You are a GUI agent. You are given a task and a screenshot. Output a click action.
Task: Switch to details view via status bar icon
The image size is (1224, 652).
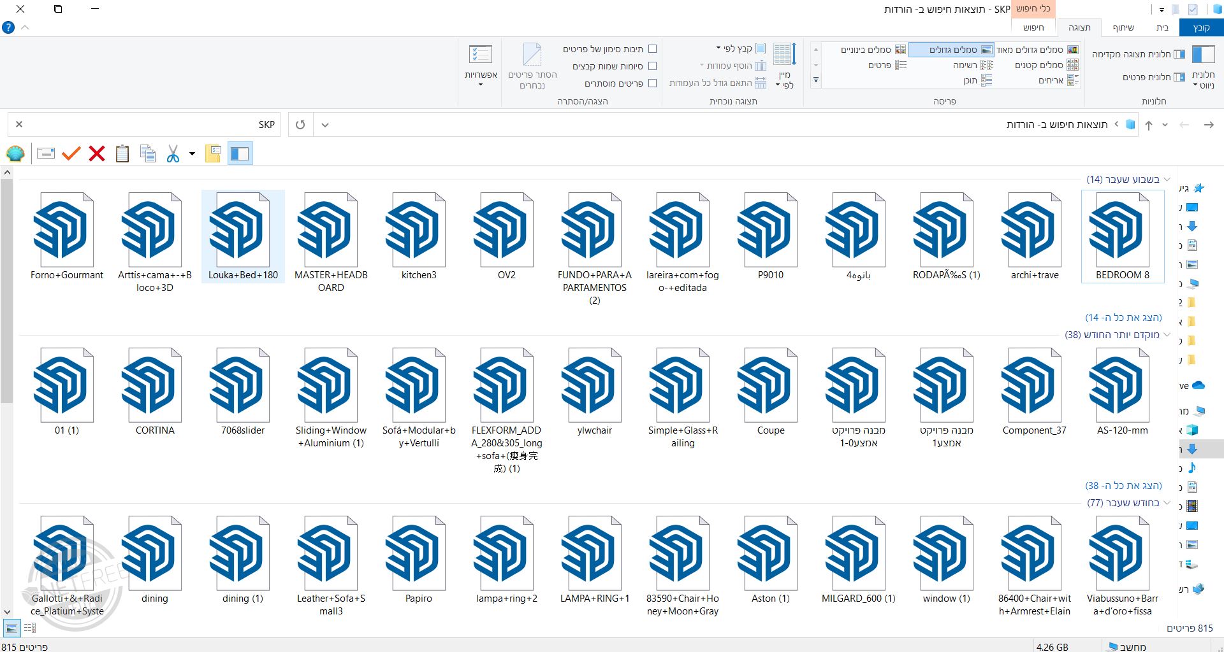coord(29,628)
